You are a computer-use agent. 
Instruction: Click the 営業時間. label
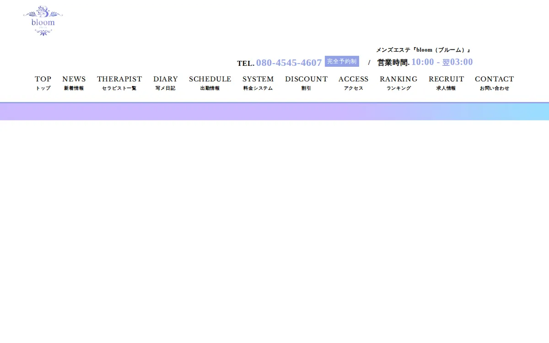pyautogui.click(x=393, y=63)
